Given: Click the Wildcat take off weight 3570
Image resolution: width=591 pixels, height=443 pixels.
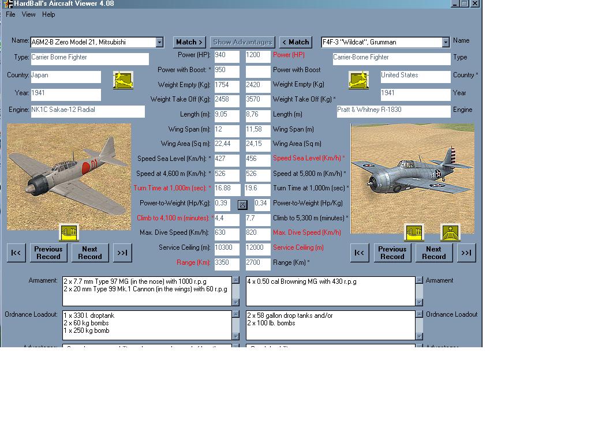Looking at the screenshot, I should [x=258, y=101].
